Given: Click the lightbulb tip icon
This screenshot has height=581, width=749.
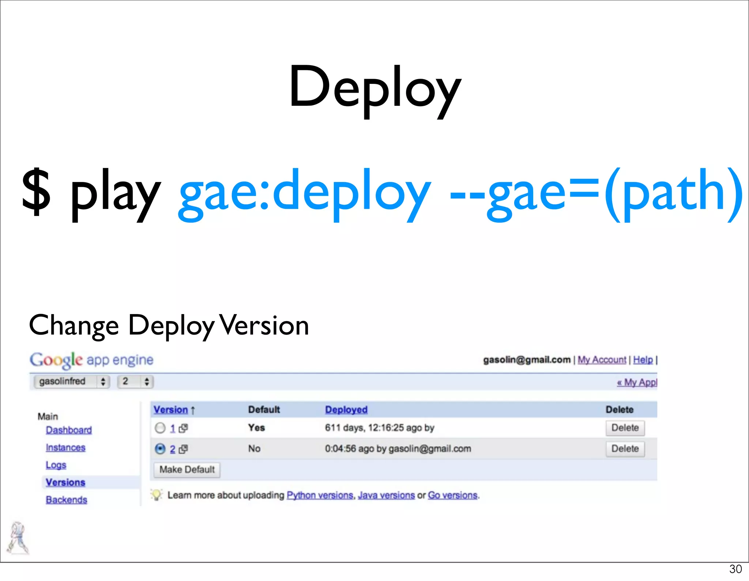Looking at the screenshot, I should pos(157,495).
